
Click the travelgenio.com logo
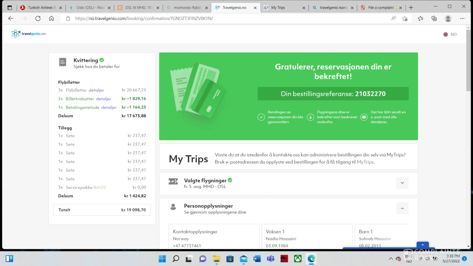pos(29,34)
